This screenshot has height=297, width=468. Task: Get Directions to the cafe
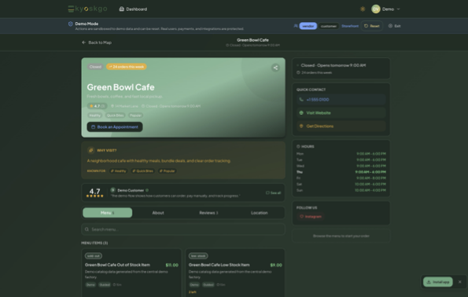pos(341,126)
